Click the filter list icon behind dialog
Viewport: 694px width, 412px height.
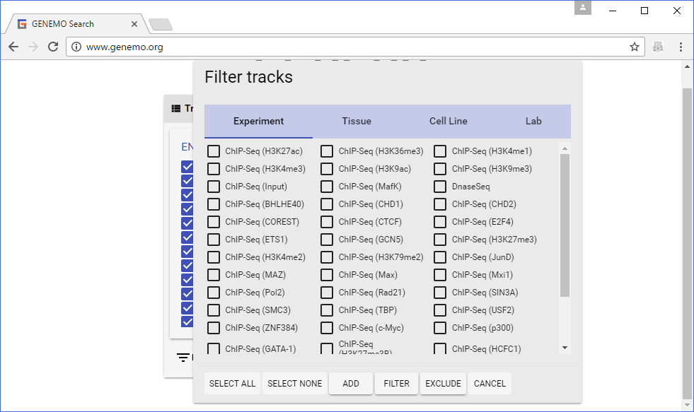183,358
